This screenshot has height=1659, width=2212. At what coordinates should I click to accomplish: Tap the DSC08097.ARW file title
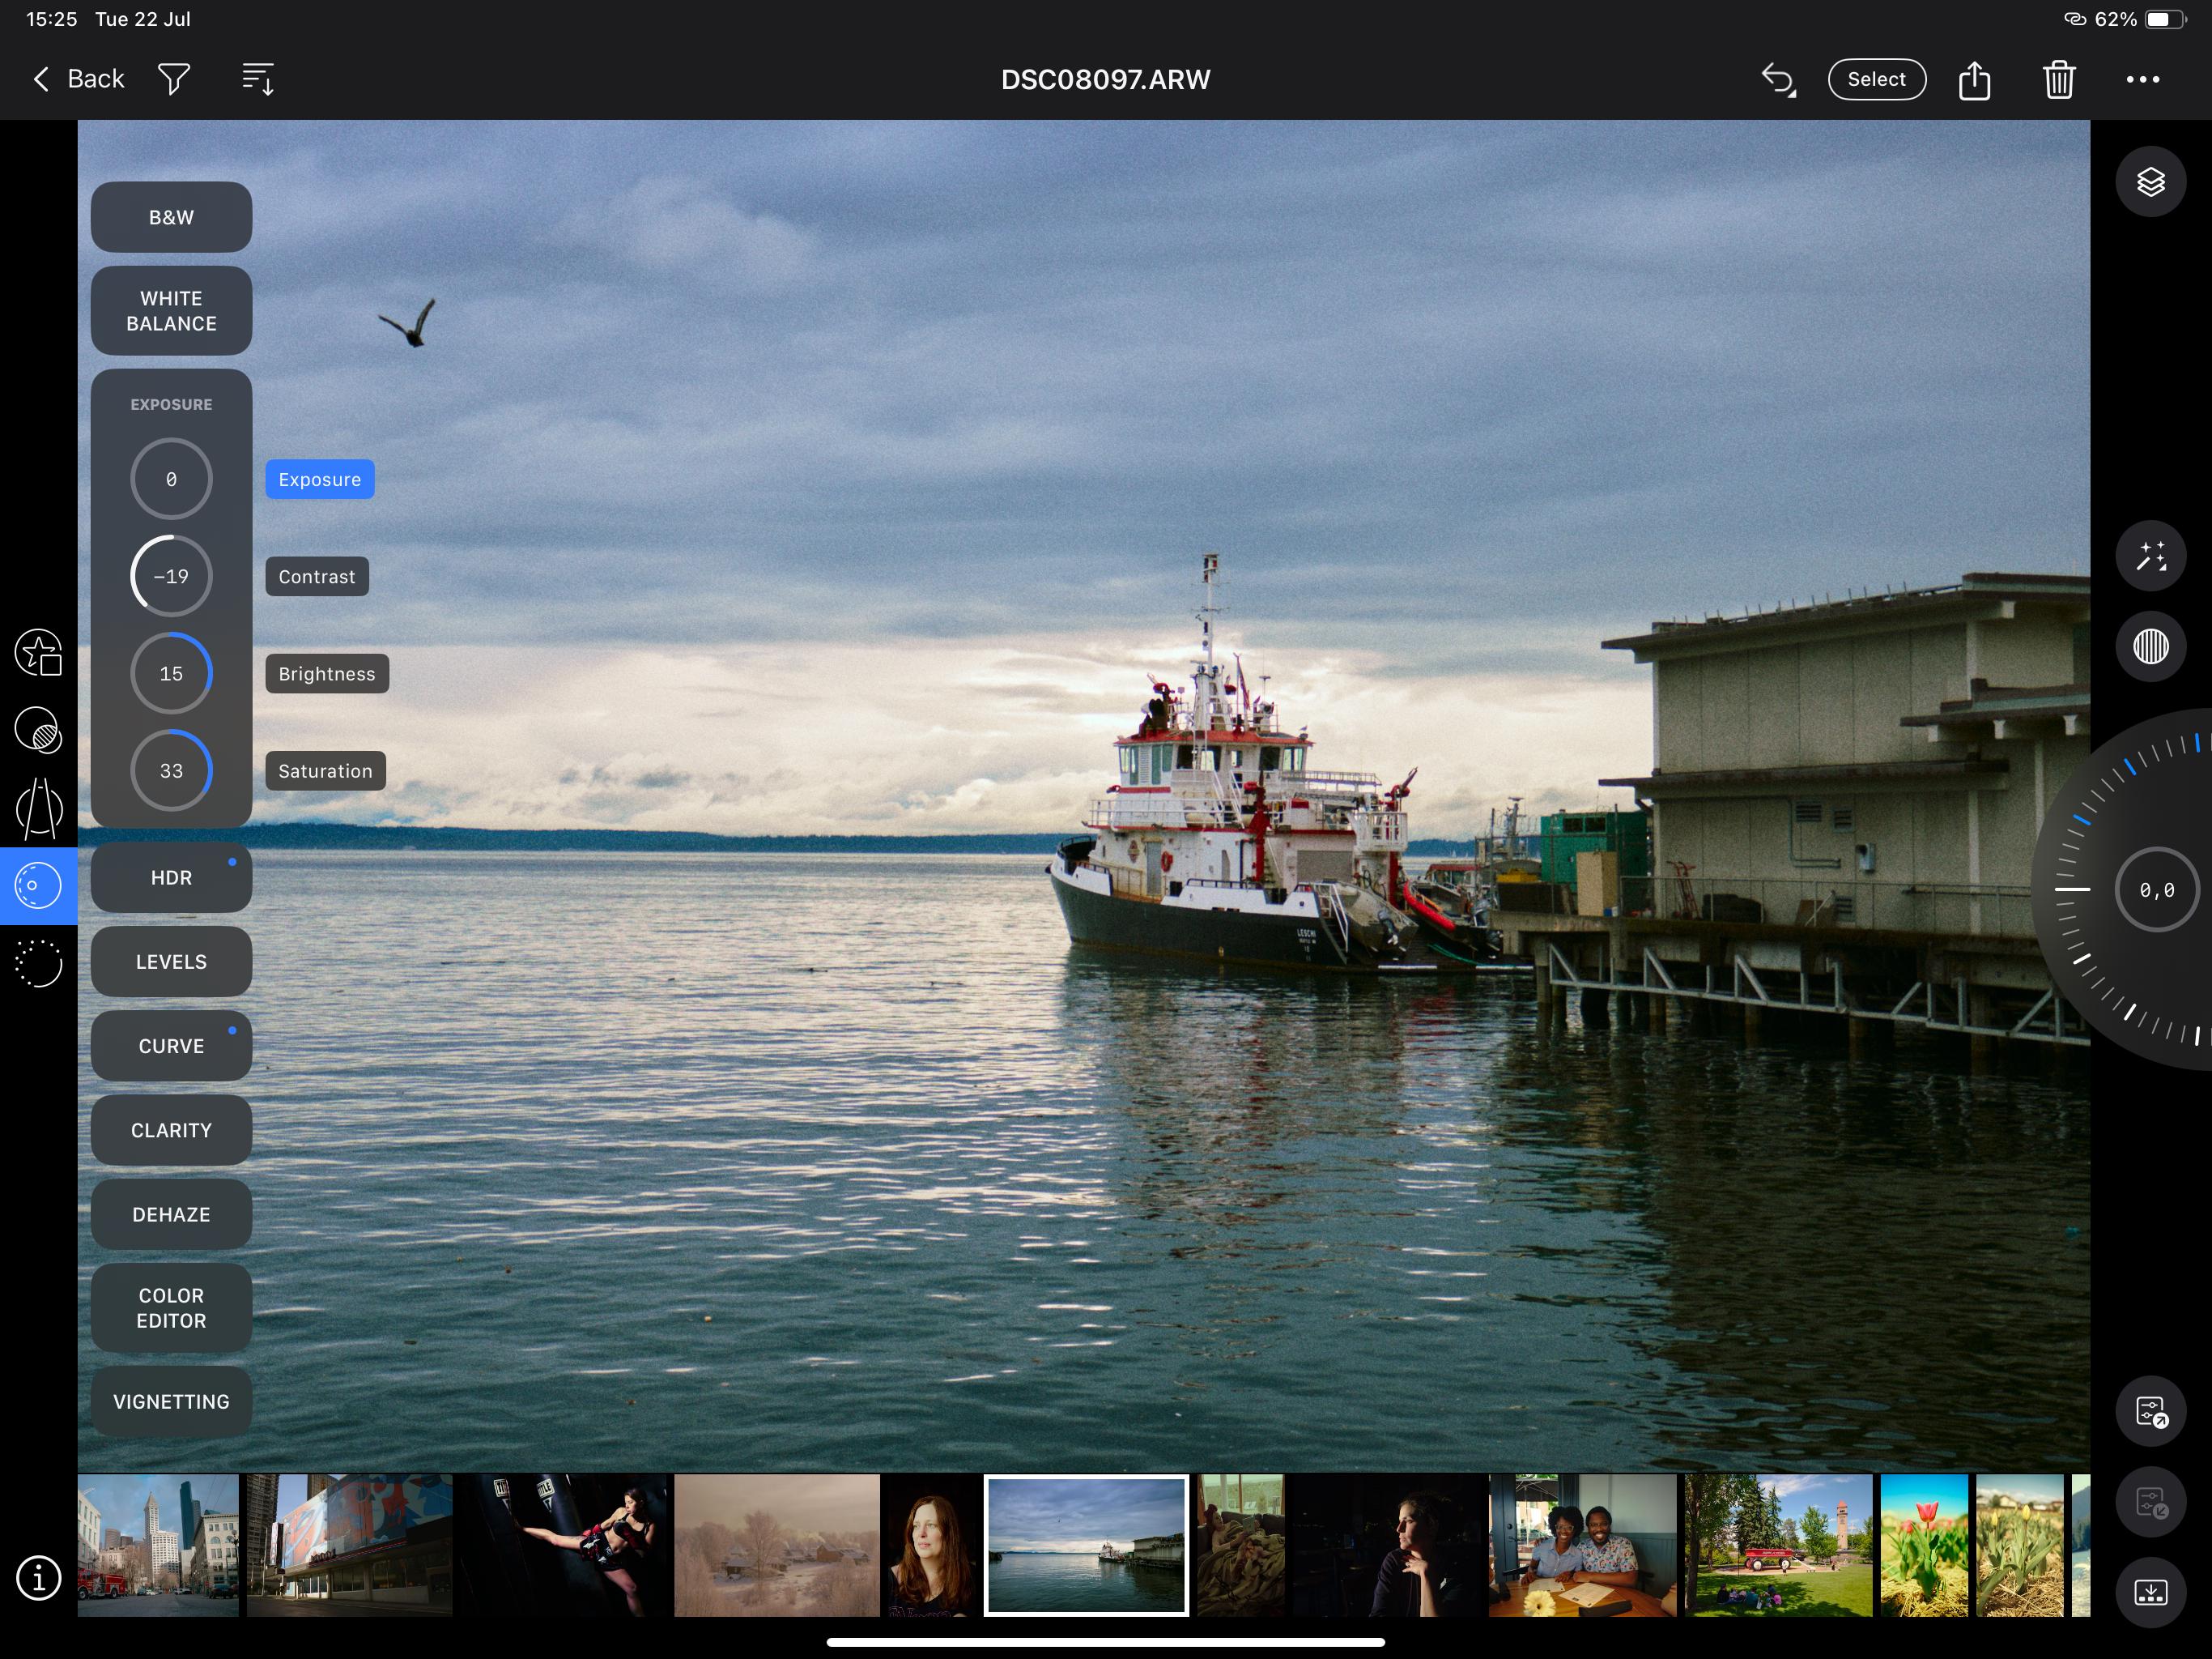click(x=1106, y=79)
